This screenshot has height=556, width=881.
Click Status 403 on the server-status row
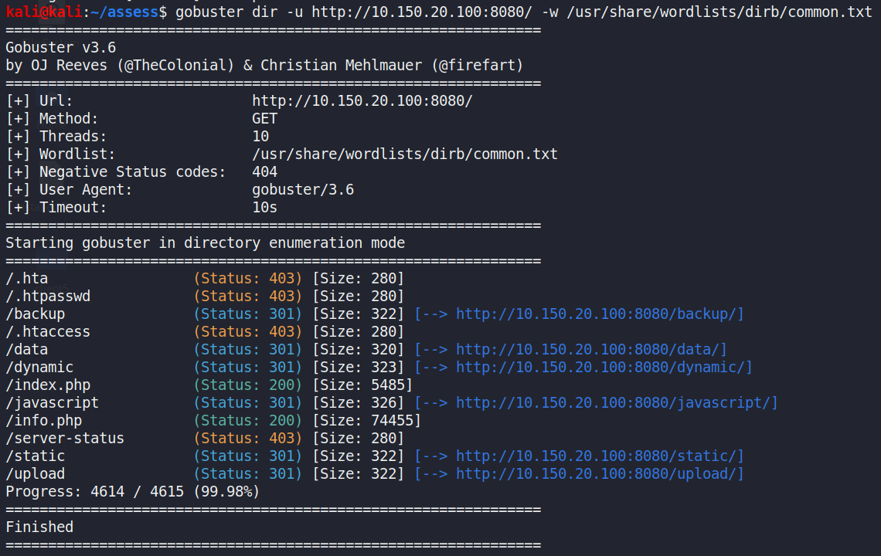pos(248,439)
